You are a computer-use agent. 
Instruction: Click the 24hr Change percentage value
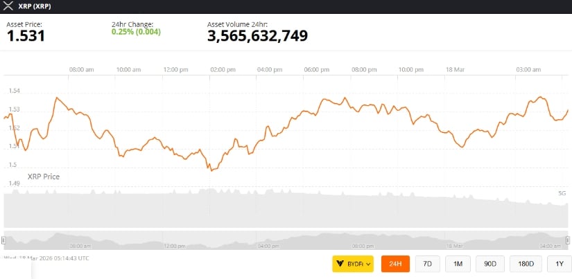click(x=137, y=32)
